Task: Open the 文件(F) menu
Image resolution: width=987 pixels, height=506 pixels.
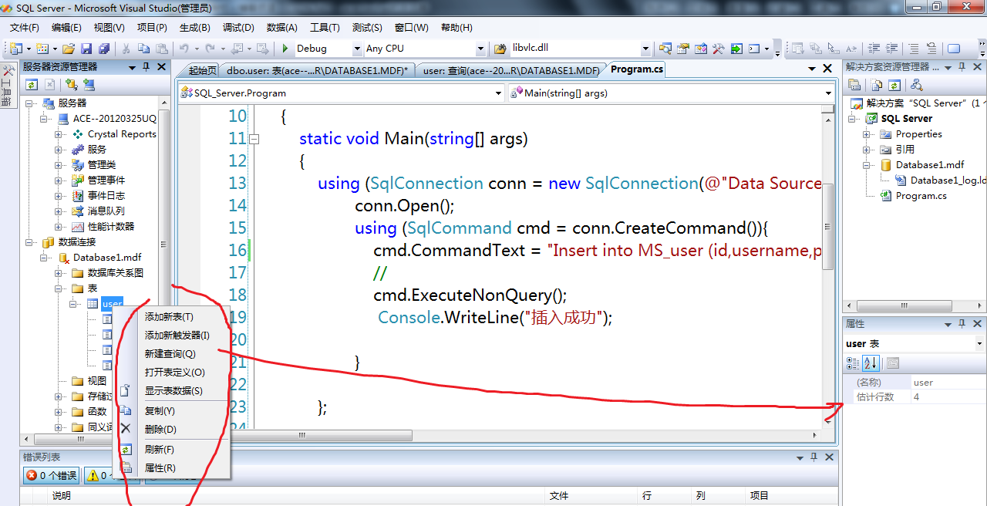Action: coord(24,28)
